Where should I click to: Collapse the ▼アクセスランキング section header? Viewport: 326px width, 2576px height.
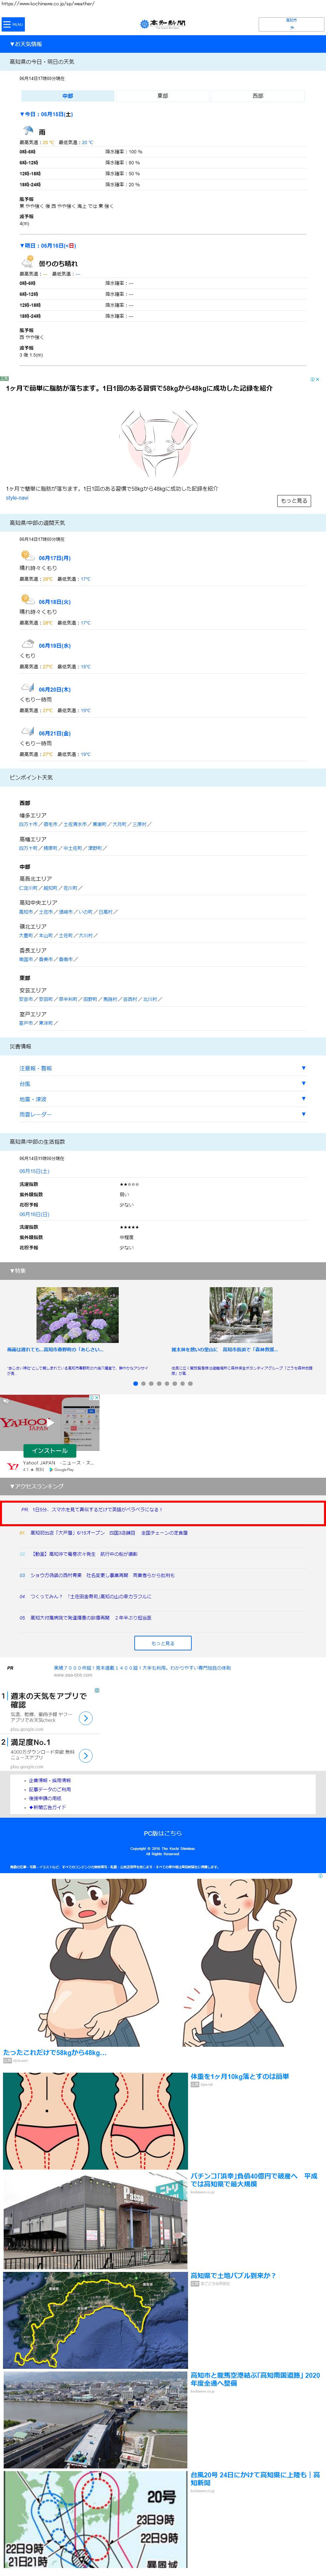point(163,1486)
